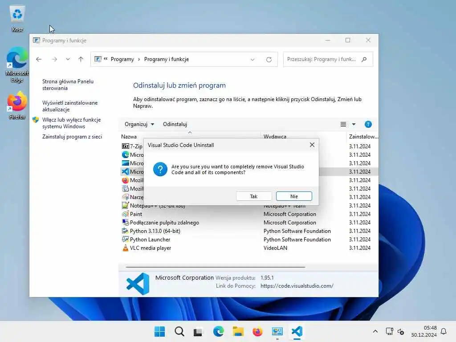Refresh the Programy i funkcje view
This screenshot has height=342, width=456.
pyautogui.click(x=269, y=60)
